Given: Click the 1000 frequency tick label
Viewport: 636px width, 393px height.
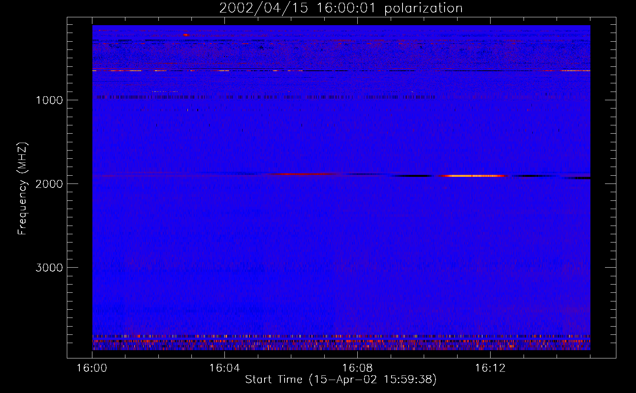Looking at the screenshot, I should (x=49, y=100).
